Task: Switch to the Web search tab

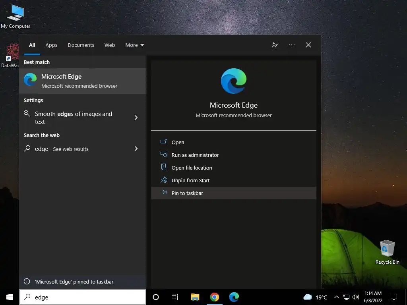Action: 110,45
